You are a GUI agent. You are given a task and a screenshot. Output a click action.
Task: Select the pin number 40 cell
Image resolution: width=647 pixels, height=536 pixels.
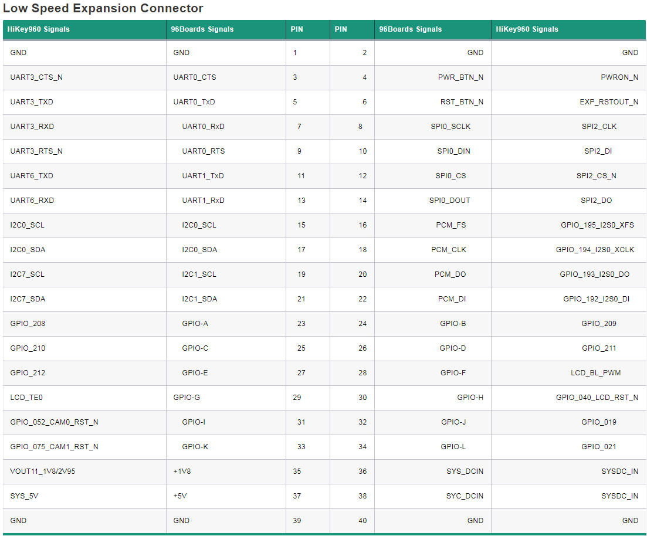pyautogui.click(x=363, y=521)
